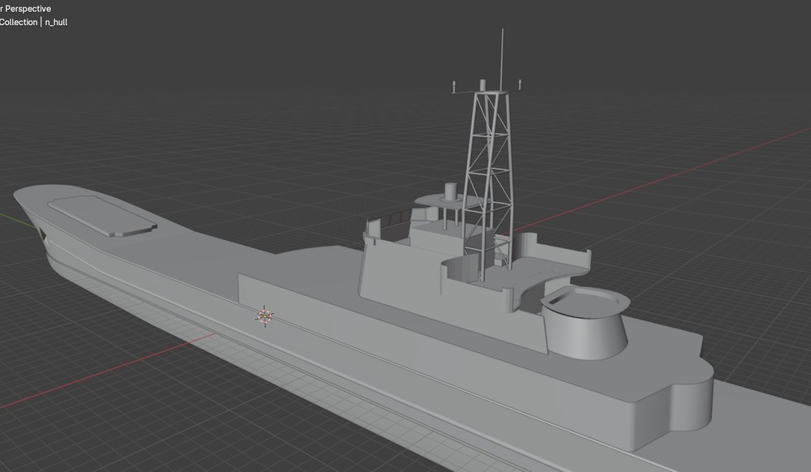Click the circular ring atop the turret base
The height and width of the screenshot is (472, 811).
point(585,298)
